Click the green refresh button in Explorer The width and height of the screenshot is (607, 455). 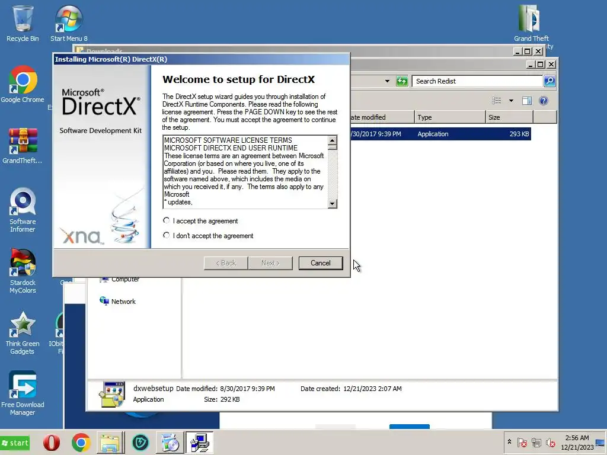402,81
